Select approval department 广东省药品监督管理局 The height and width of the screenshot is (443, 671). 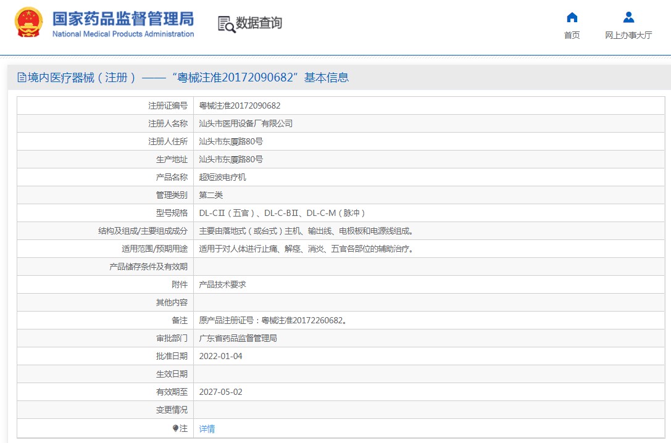tap(238, 338)
